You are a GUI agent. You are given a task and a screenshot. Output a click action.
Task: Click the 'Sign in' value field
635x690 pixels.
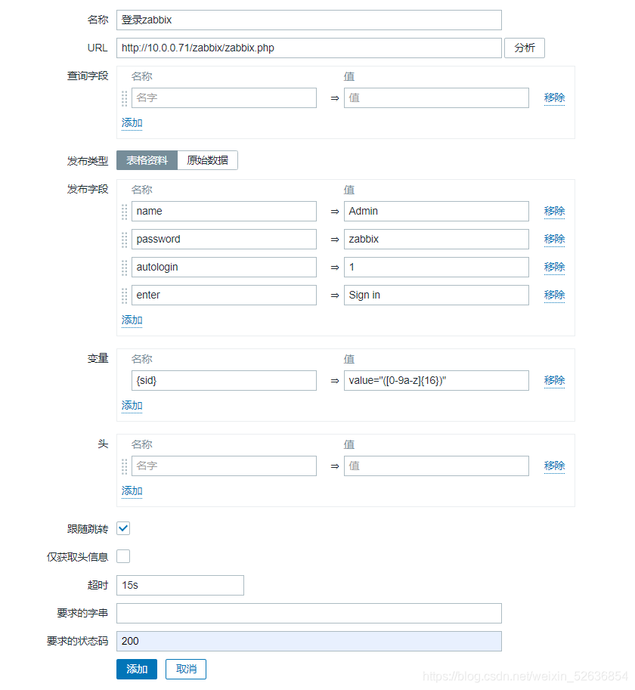pyautogui.click(x=436, y=295)
